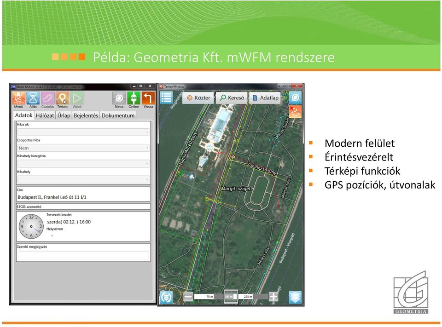The image size is (442, 327).
Task: Click the refresh layers icon on map
Action: [166, 298]
